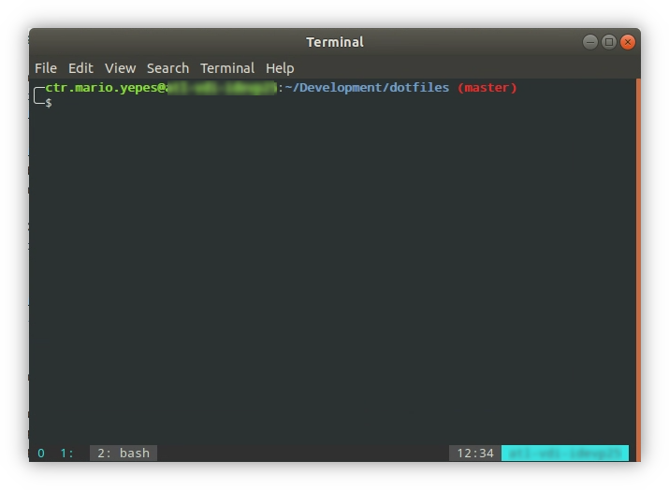Maximize the Terminal window
Screen dimensions: 669x490
(x=609, y=42)
